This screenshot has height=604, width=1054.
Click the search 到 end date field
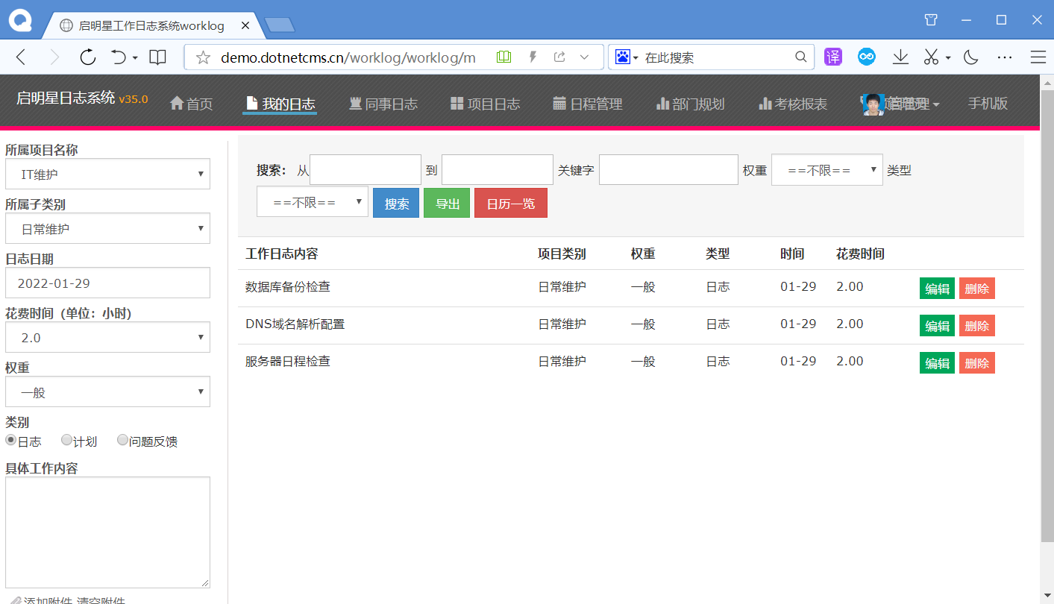(x=498, y=169)
